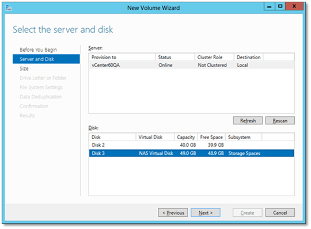Click the 40.0 GB capacity cell

[188, 145]
